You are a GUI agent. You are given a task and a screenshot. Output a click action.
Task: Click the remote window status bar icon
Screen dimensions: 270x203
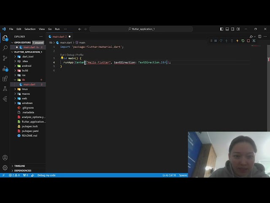4,175
